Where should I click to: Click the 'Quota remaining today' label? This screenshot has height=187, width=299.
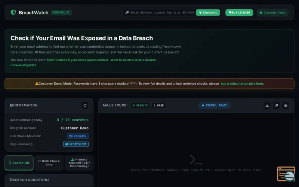[26, 120]
